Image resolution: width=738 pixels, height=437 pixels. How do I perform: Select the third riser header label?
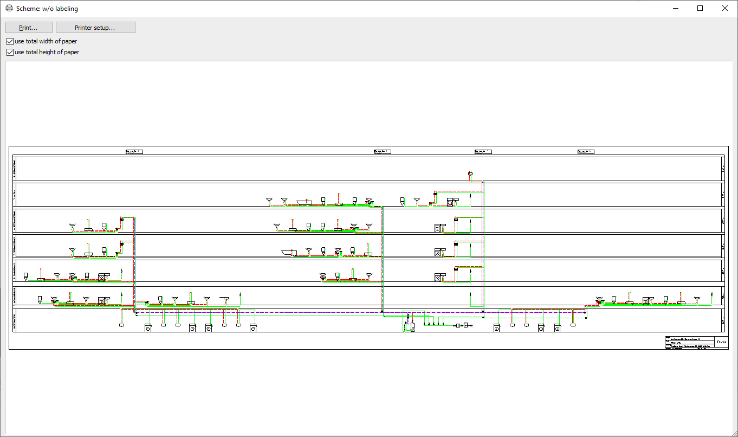click(x=483, y=152)
